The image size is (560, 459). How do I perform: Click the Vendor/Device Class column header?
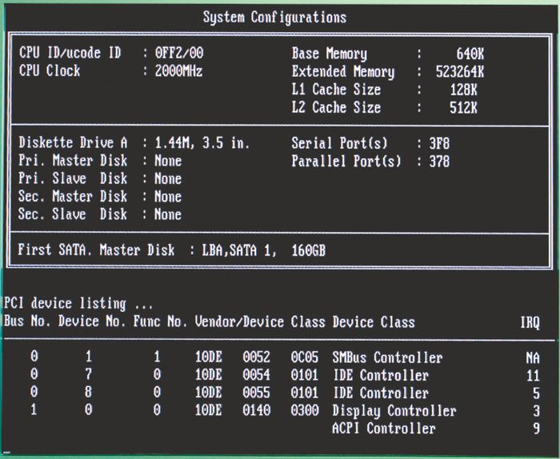click(x=260, y=322)
